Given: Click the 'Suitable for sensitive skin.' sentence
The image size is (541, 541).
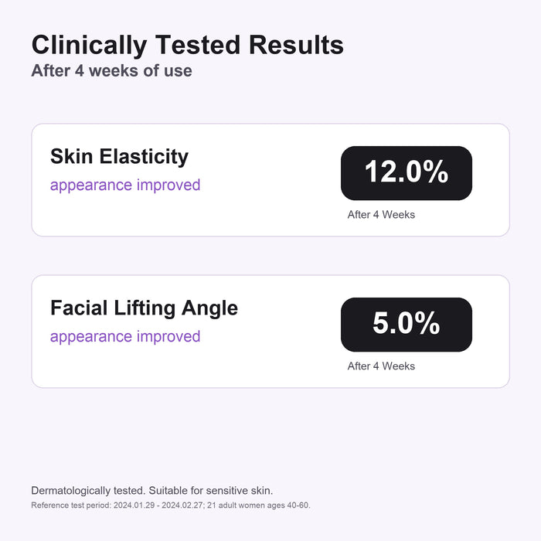Looking at the screenshot, I should [211, 491].
